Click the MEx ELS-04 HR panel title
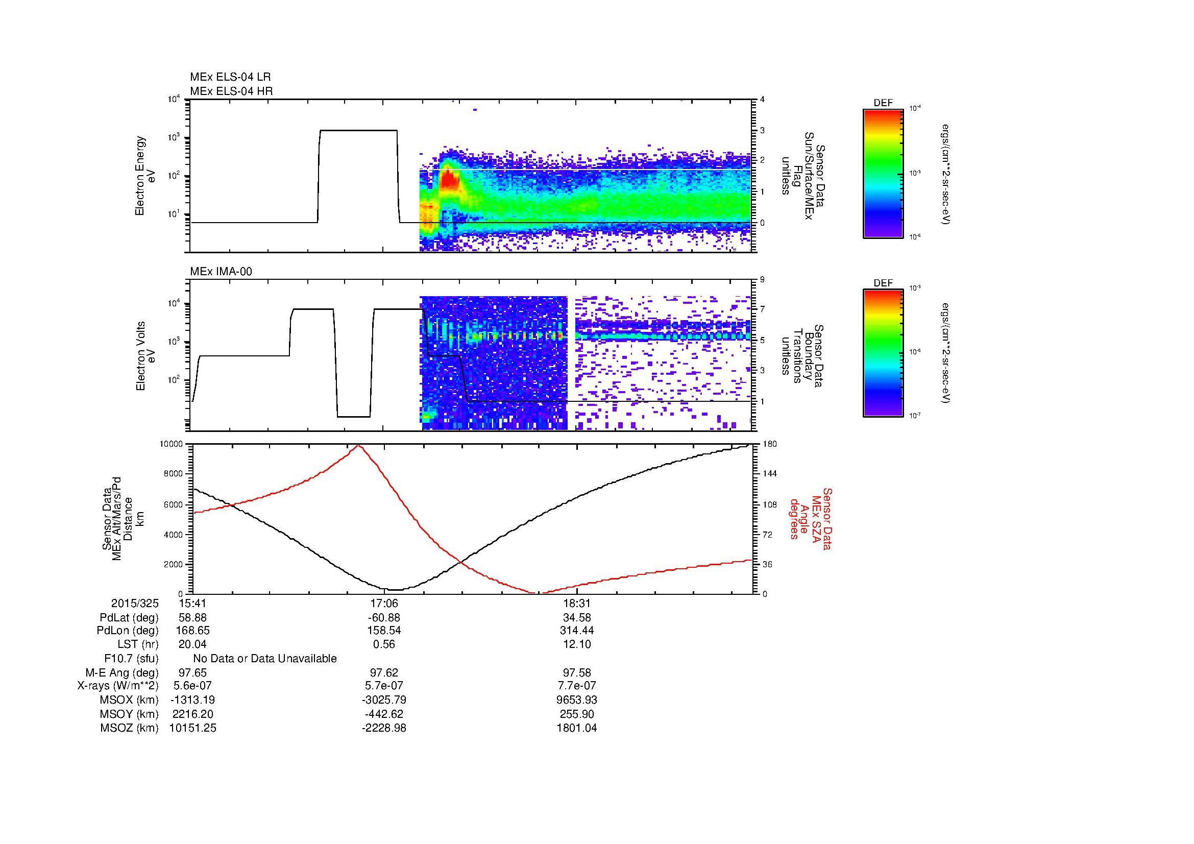This screenshot has height=844, width=1194. tap(231, 91)
